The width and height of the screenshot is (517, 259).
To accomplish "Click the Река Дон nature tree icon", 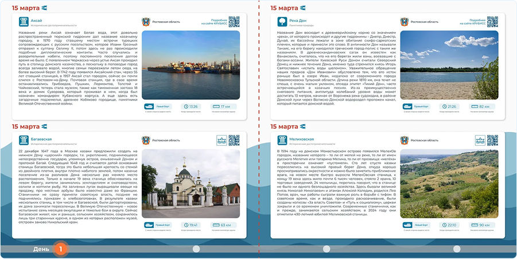I will pyautogui.click(x=282, y=22).
